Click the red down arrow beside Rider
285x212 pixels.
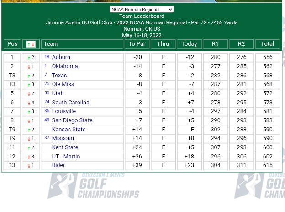29,166
